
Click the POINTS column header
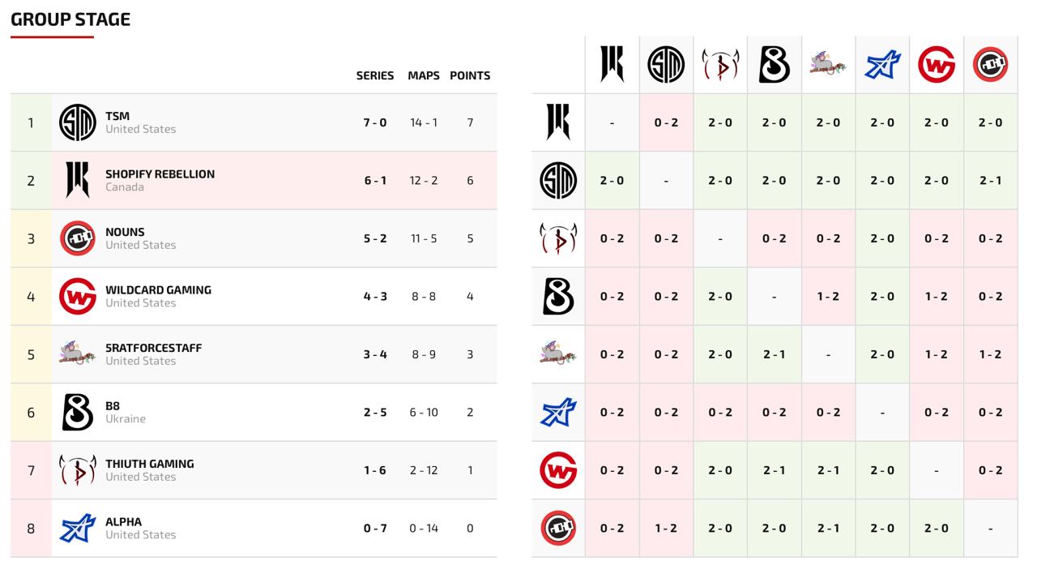pos(470,75)
